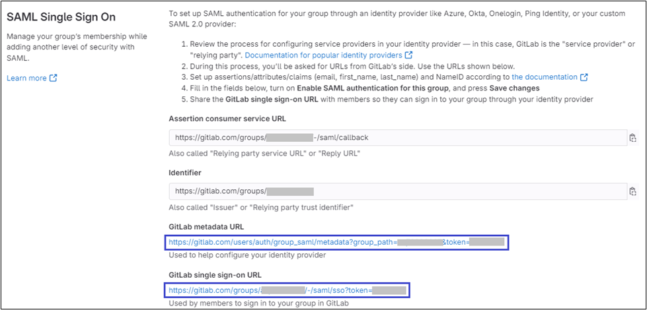Open the Learn more link
This screenshot has width=647, height=310.
(x=26, y=78)
